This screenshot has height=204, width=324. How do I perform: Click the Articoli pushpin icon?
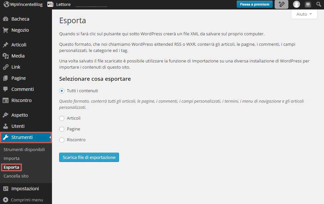click(x=6, y=45)
